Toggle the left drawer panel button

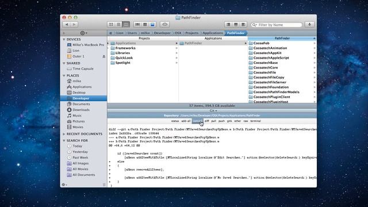[x=228, y=24]
